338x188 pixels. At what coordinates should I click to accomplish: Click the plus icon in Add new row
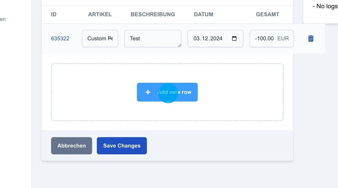[148, 92]
